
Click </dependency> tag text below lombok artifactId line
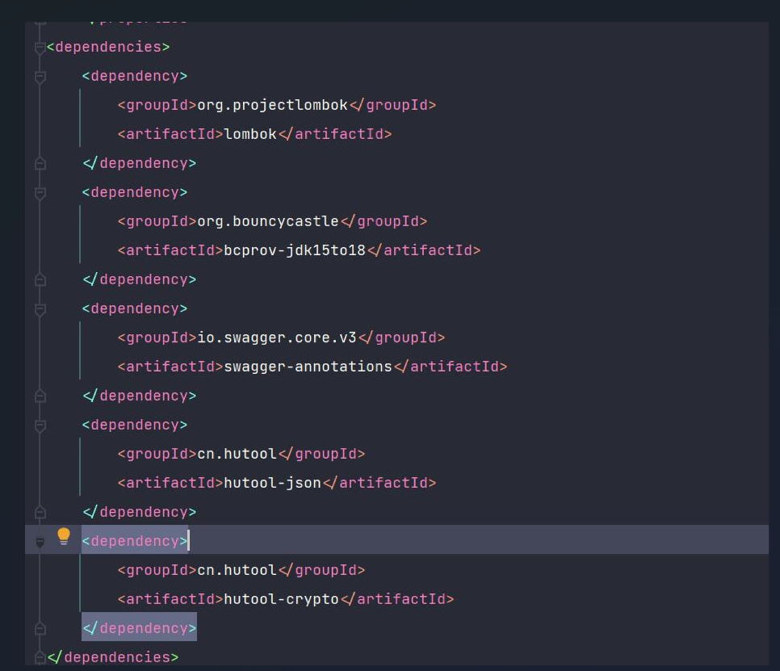pos(139,163)
